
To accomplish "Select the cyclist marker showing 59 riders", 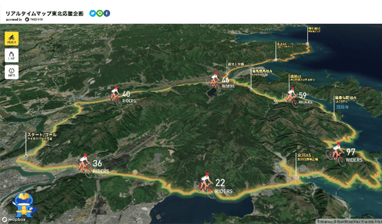I will pyautogui.click(x=290, y=95).
